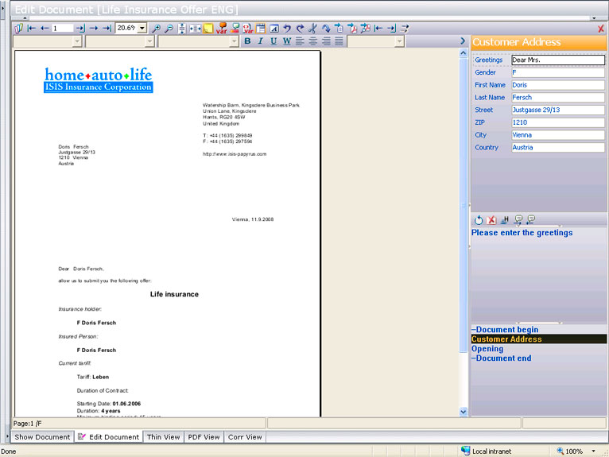Screen dimensions: 609x457
Task: Click the cut scissors icon
Action: click(x=312, y=28)
